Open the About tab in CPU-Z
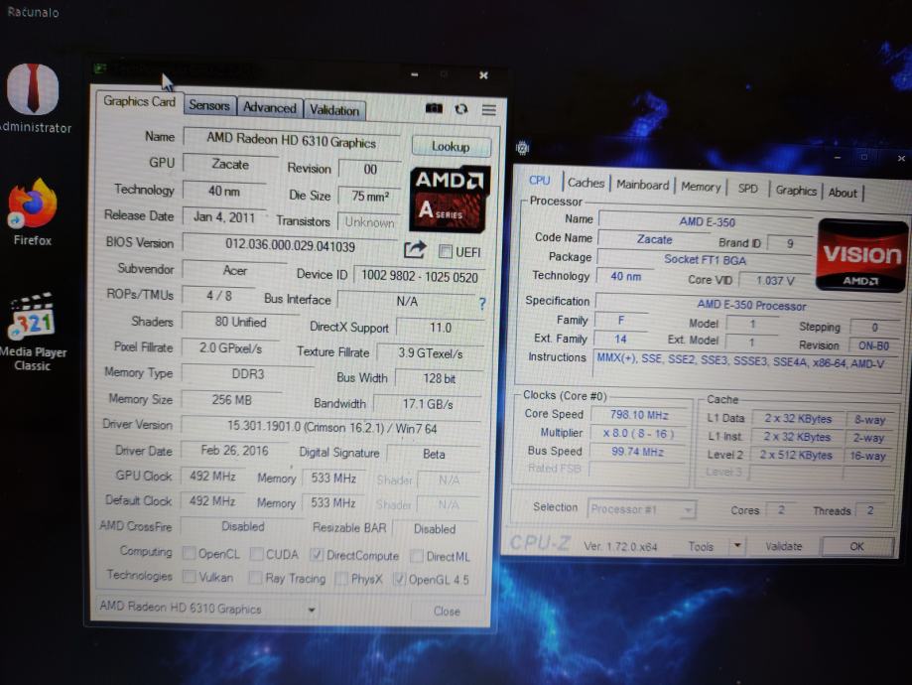The image size is (912, 685). coord(843,193)
